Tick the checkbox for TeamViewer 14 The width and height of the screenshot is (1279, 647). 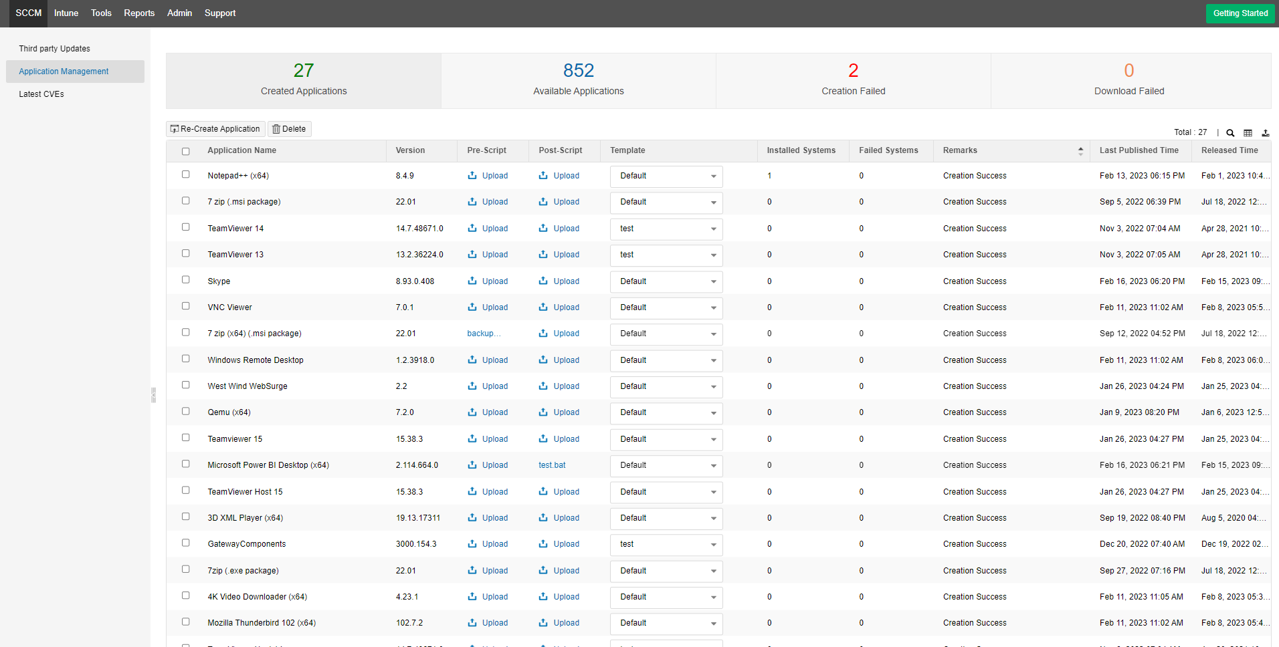(185, 227)
